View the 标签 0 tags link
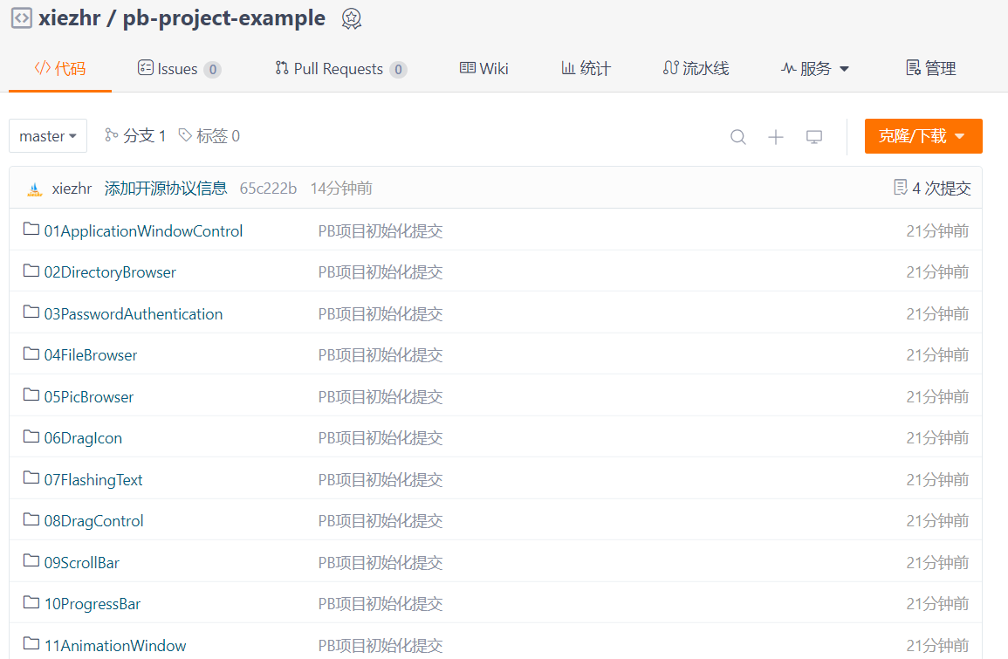The width and height of the screenshot is (1008, 659). [209, 135]
